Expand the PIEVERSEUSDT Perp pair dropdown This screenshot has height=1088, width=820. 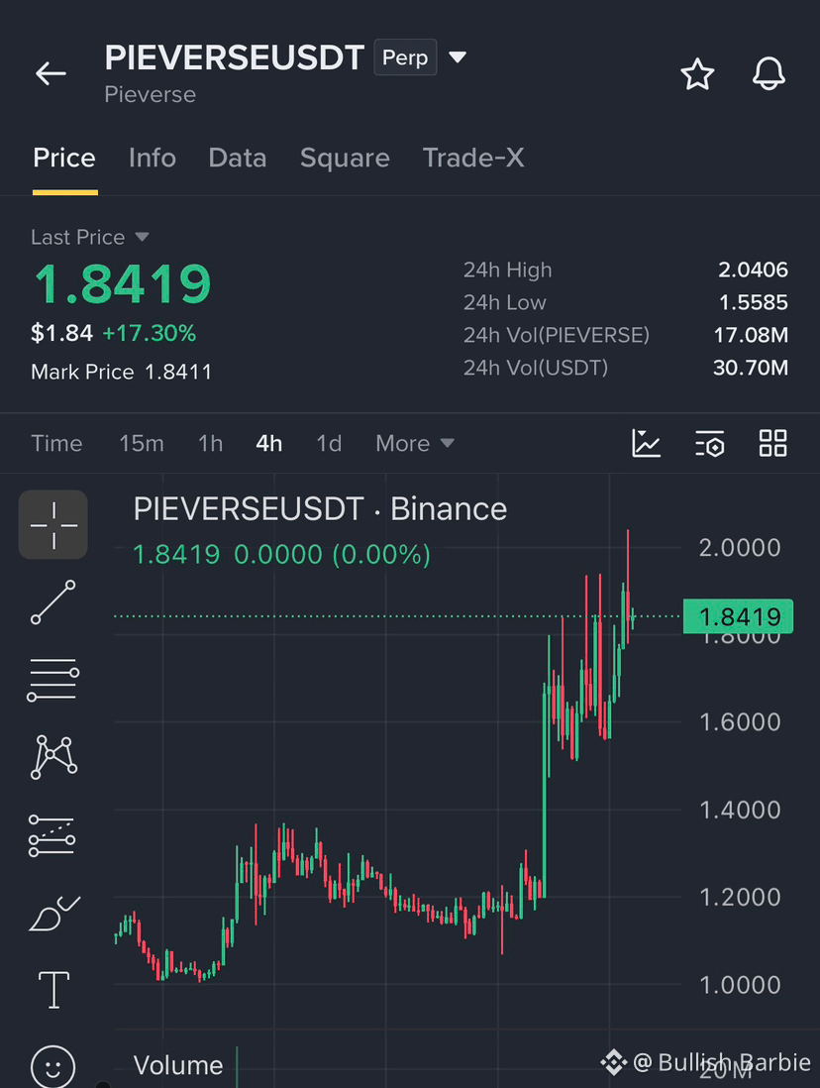tap(458, 56)
